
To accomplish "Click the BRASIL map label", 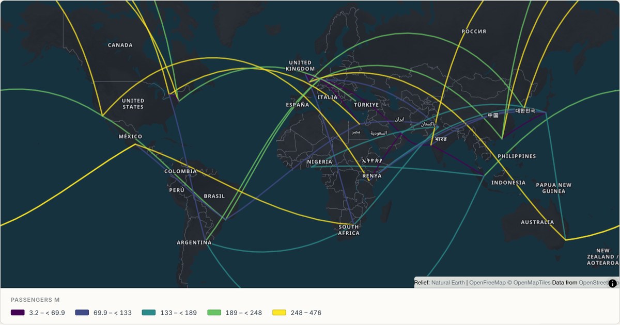I will (x=214, y=196).
